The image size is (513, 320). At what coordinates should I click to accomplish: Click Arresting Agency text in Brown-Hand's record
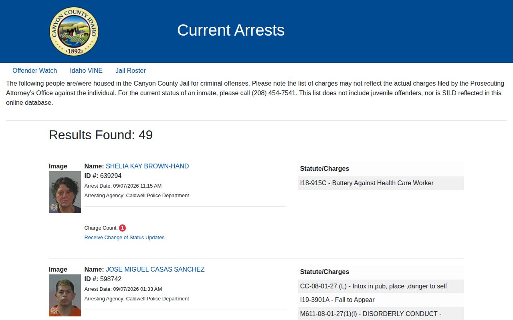[137, 196]
